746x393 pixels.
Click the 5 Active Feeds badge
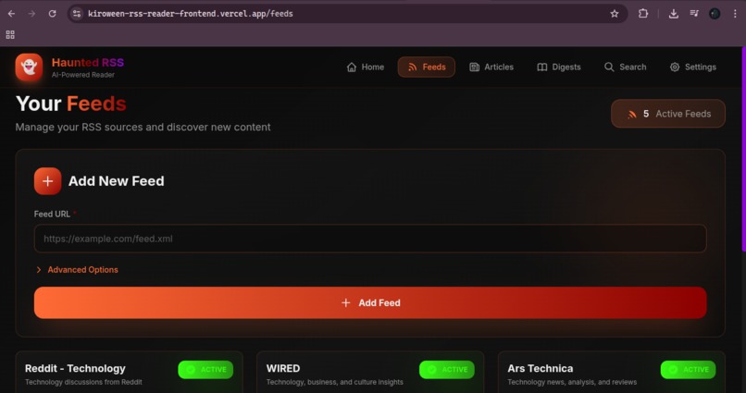point(668,114)
